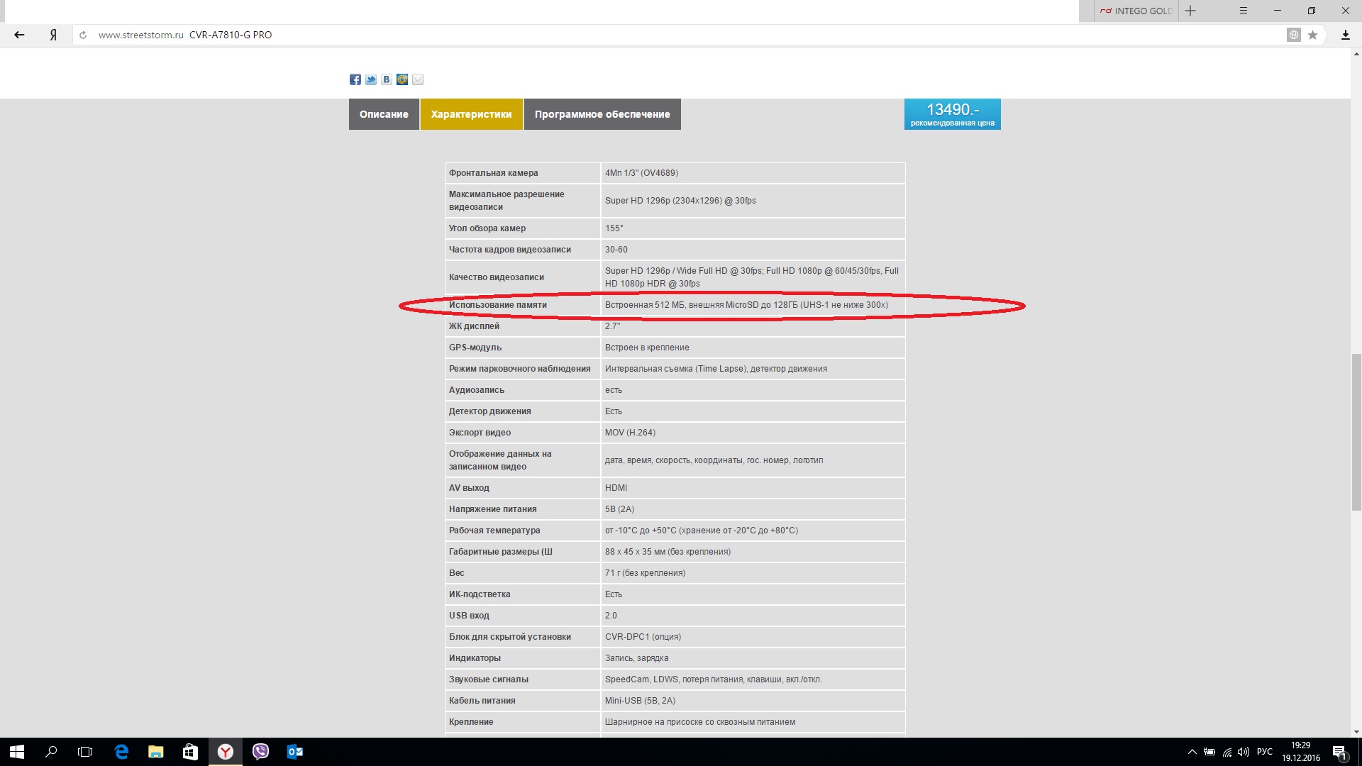The width and height of the screenshot is (1362, 766).
Task: Switch the РУС keyboard language indicator
Action: [1264, 752]
